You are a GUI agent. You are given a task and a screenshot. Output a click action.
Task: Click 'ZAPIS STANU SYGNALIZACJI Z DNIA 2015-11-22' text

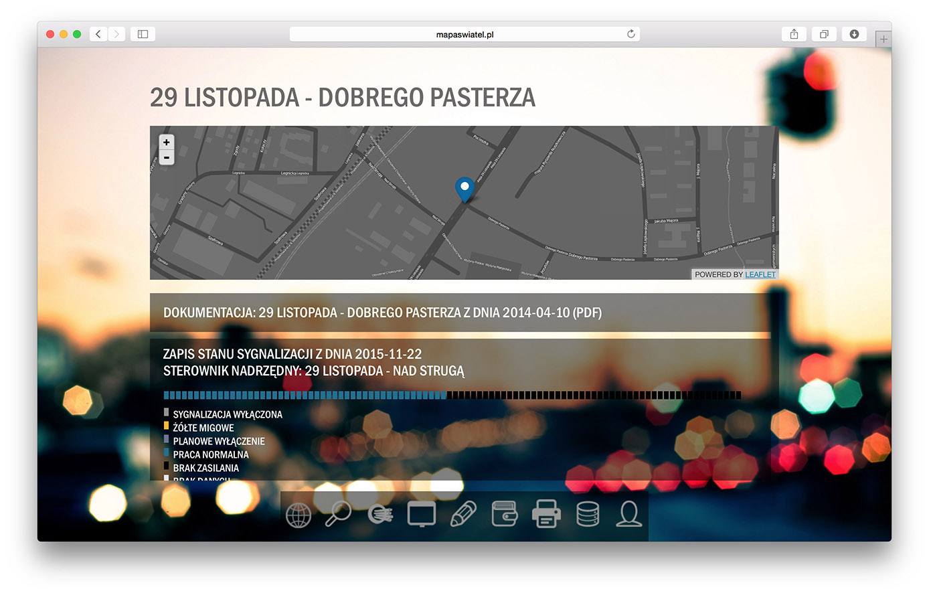click(292, 354)
